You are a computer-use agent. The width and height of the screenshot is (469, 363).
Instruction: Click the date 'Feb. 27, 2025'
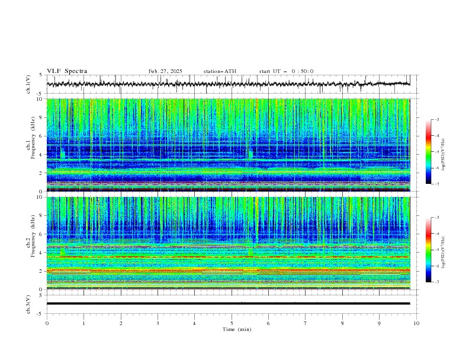coord(165,71)
